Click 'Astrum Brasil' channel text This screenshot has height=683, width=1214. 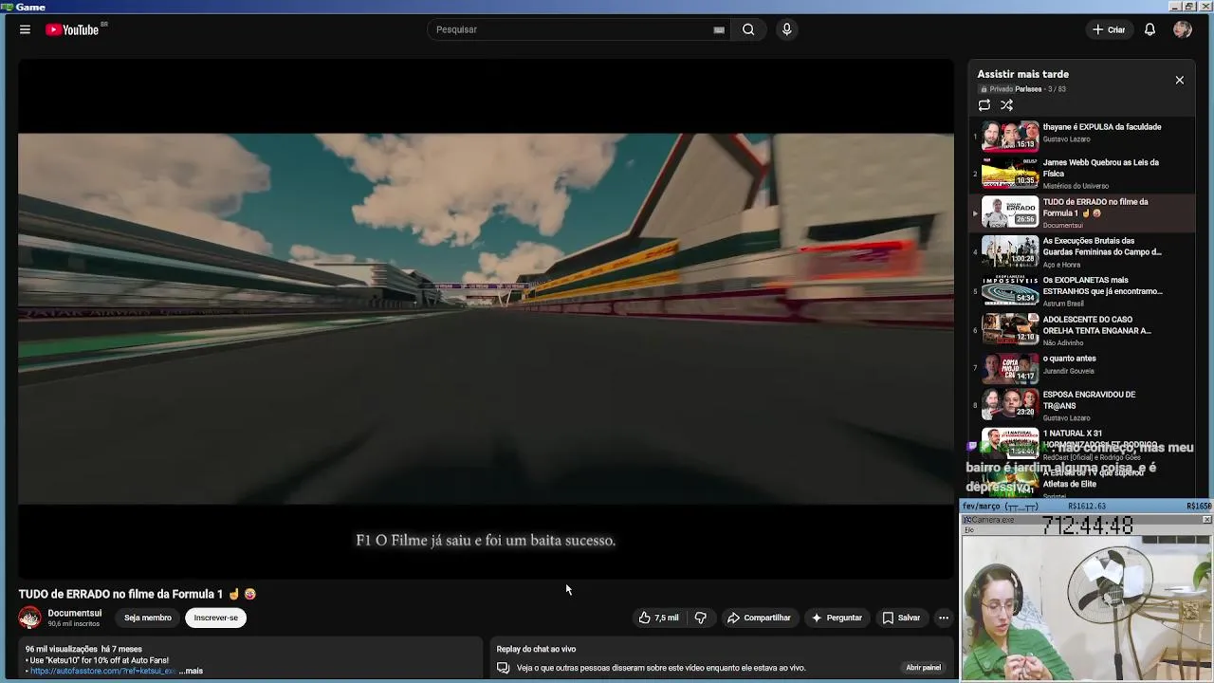1063,304
